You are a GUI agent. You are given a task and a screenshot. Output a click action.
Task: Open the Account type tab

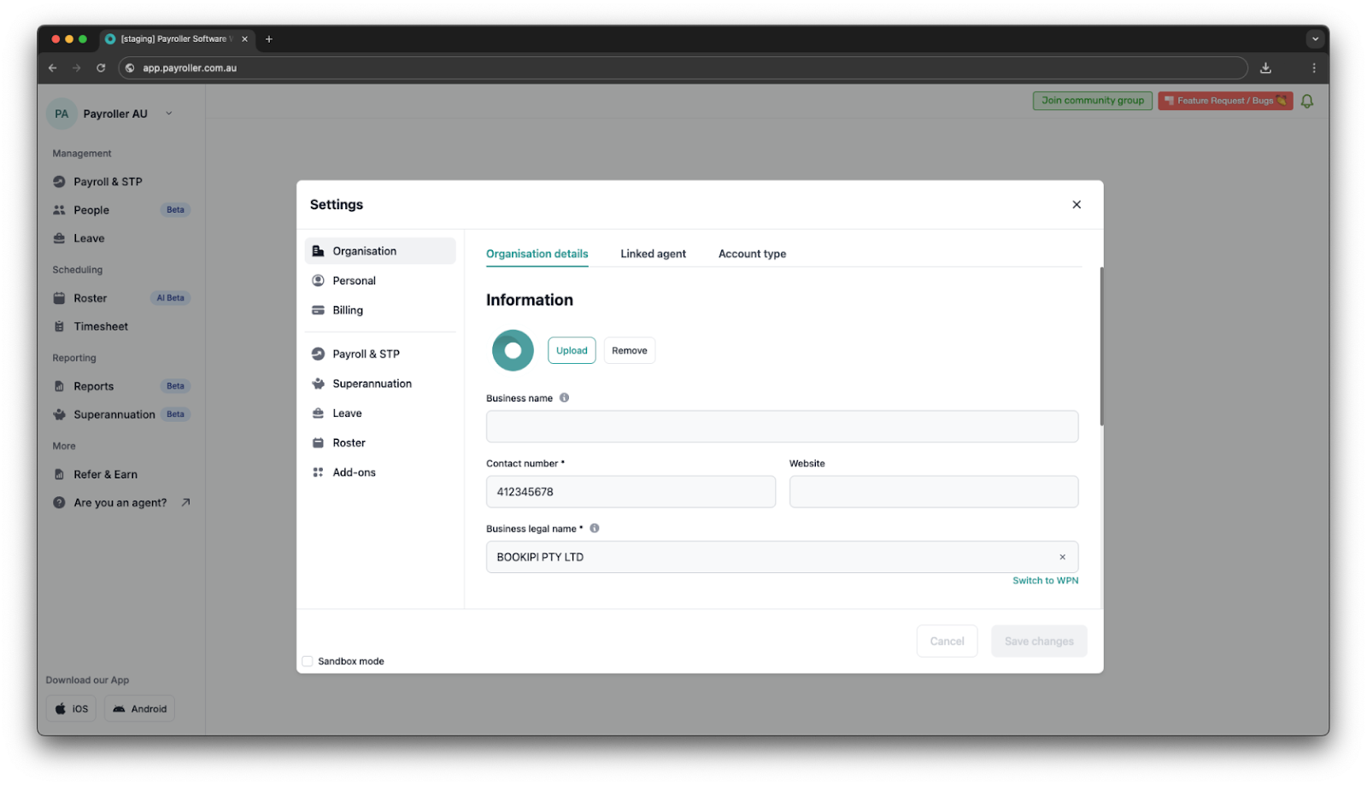click(751, 253)
